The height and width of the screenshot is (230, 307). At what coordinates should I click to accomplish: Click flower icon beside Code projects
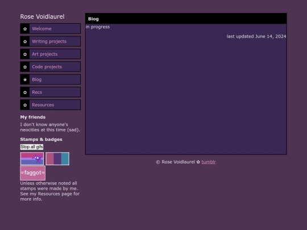(25, 67)
